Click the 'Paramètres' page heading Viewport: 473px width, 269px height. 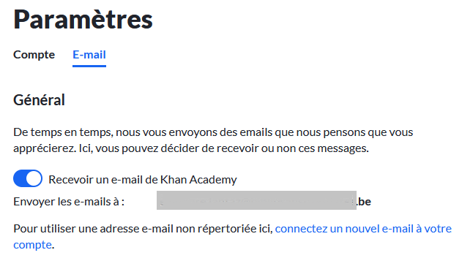[x=83, y=20]
